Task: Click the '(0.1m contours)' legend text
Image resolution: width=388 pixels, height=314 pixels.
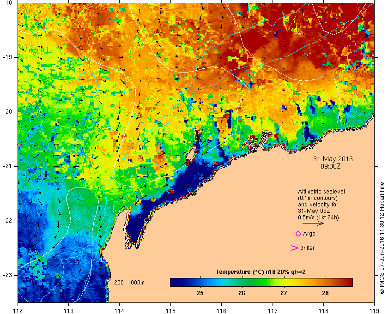Action: 318,198
